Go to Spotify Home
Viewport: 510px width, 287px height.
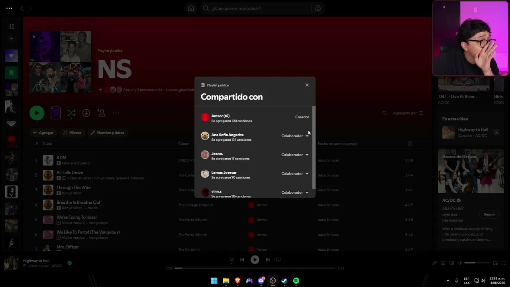[191, 8]
